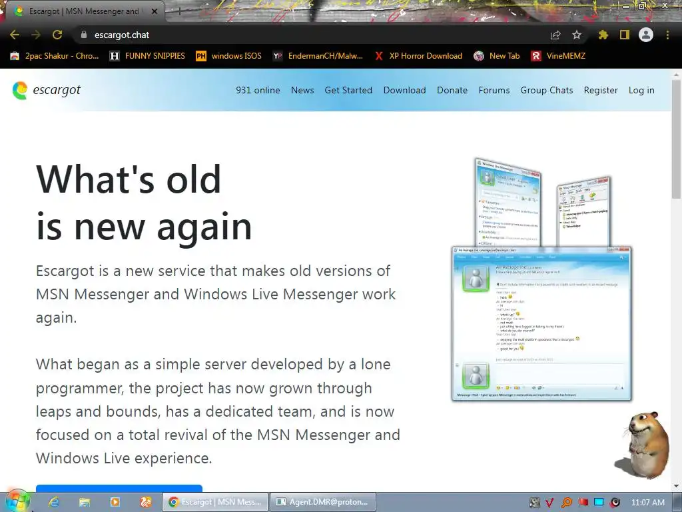Click Register in the navbar

point(601,90)
